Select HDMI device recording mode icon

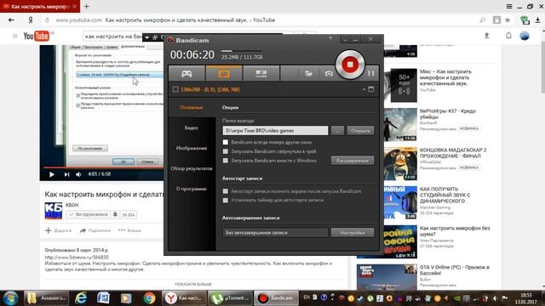pos(261,74)
